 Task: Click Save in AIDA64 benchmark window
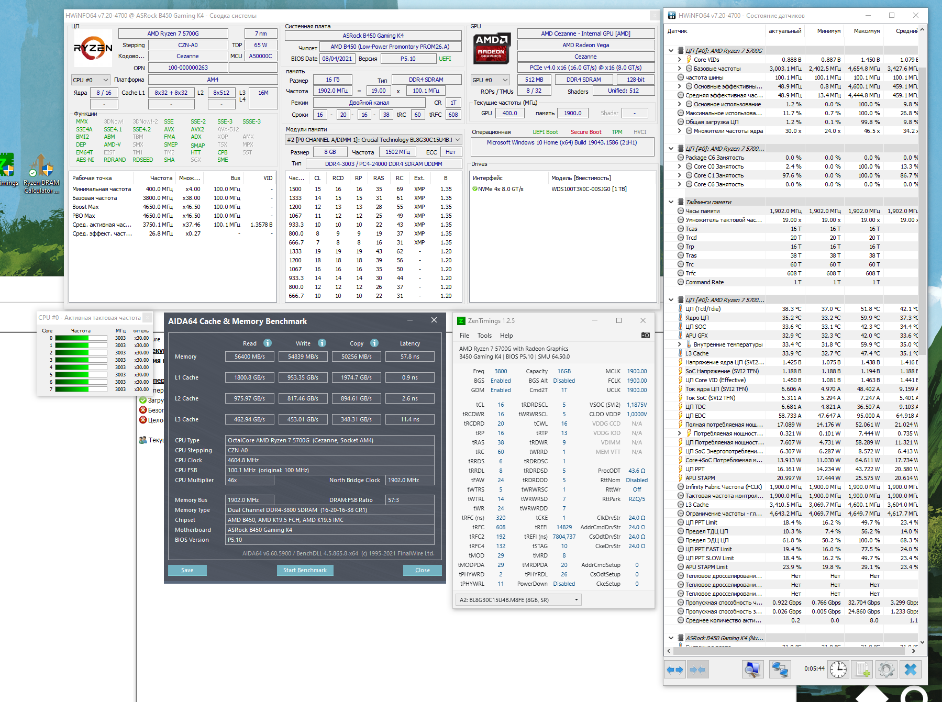click(187, 570)
